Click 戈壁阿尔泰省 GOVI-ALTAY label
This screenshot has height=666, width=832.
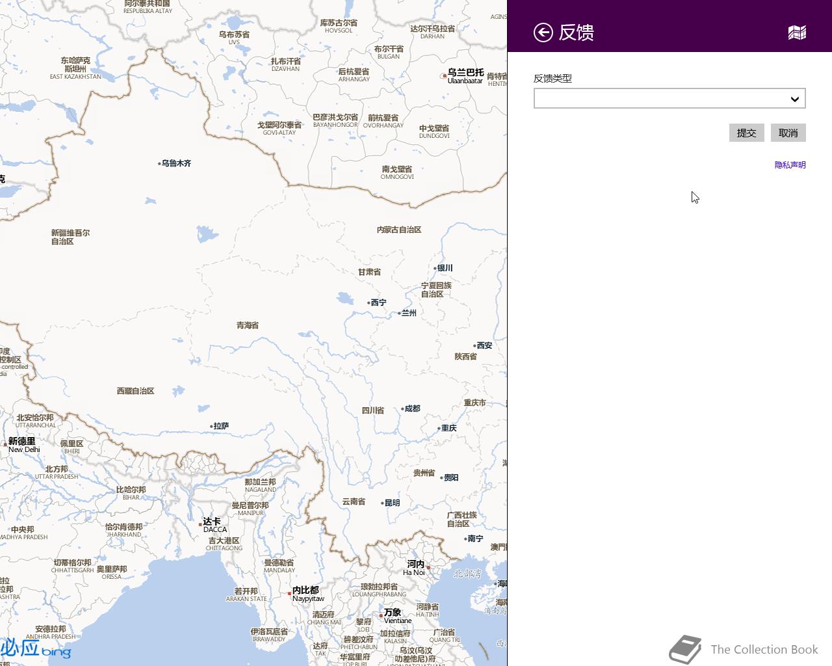[x=279, y=128]
